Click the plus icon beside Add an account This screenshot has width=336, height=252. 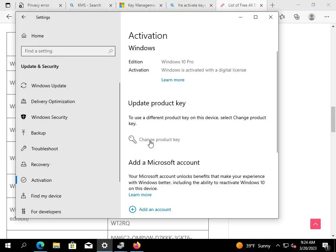point(133,209)
